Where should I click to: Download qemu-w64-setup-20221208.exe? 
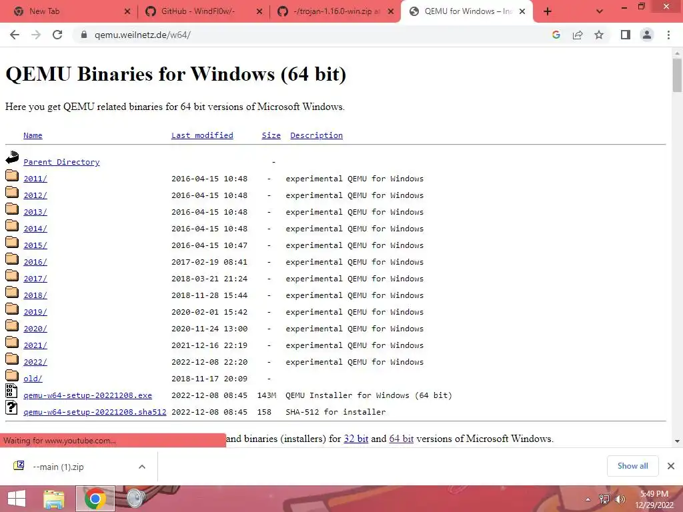(x=87, y=395)
